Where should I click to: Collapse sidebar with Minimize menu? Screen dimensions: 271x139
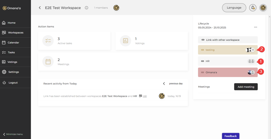click(x=15, y=134)
